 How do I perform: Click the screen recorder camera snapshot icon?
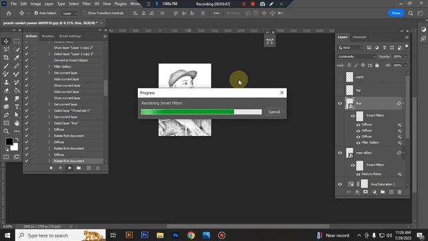[x=262, y=4]
